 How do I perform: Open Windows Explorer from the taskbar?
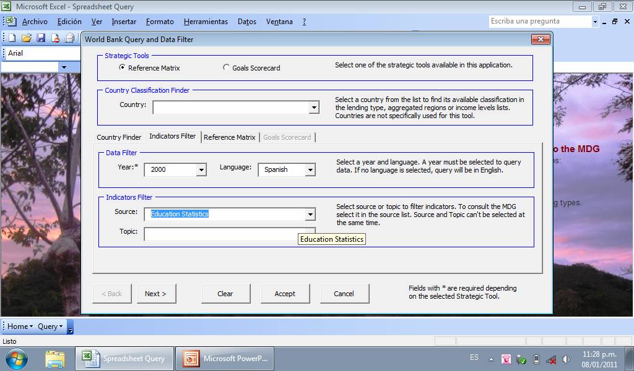coord(54,359)
